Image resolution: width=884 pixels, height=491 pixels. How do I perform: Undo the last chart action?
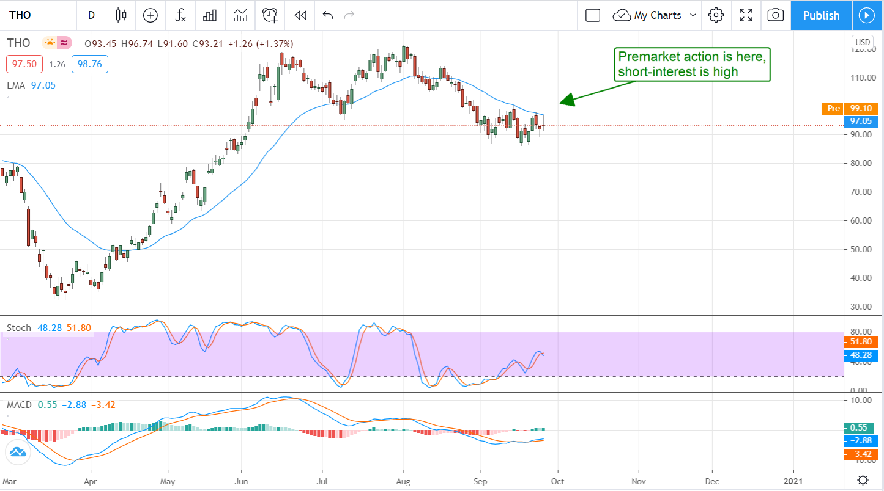(x=328, y=15)
